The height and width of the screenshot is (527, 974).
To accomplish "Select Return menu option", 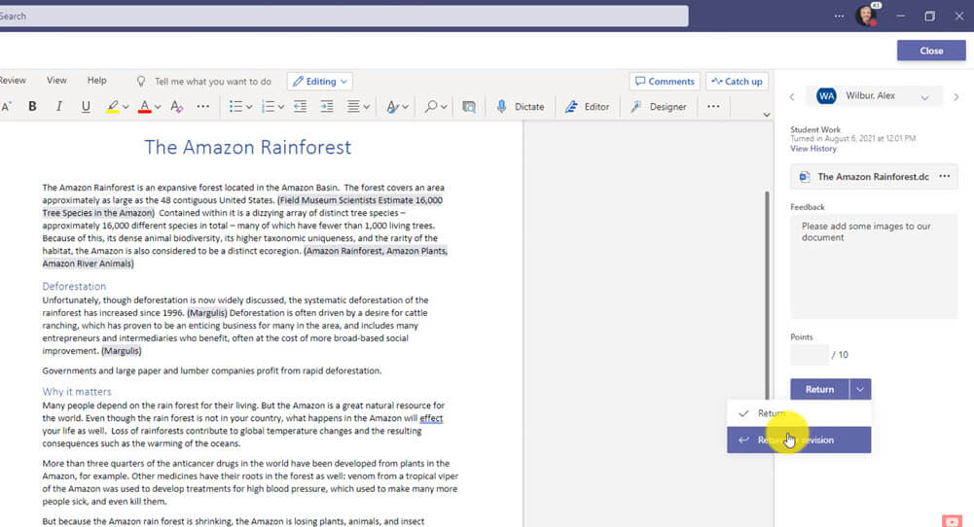I will [799, 413].
